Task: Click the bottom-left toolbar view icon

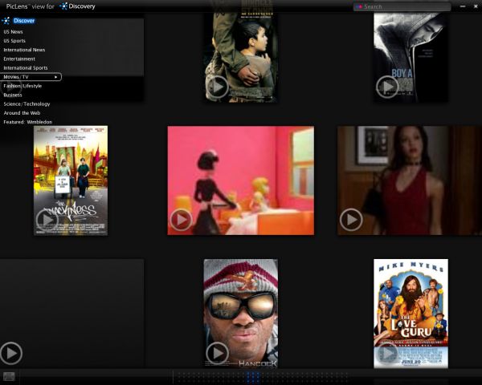Action: coord(9,376)
